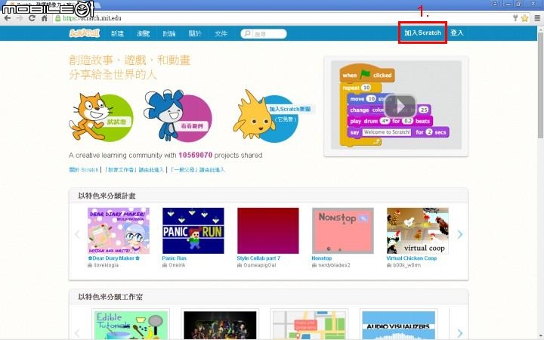Click the vertical page scrollbar thumb

tap(540, 85)
